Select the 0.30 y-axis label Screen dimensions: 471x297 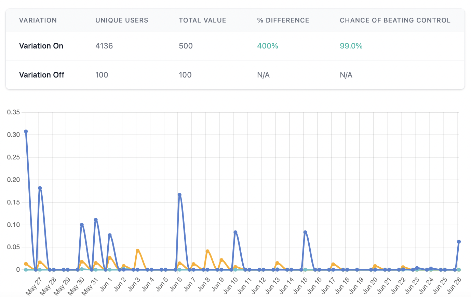13,135
